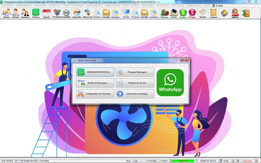Click Pesquisa icon right after Vendas
The width and height of the screenshot is (261, 163).
pyautogui.click(x=135, y=13)
